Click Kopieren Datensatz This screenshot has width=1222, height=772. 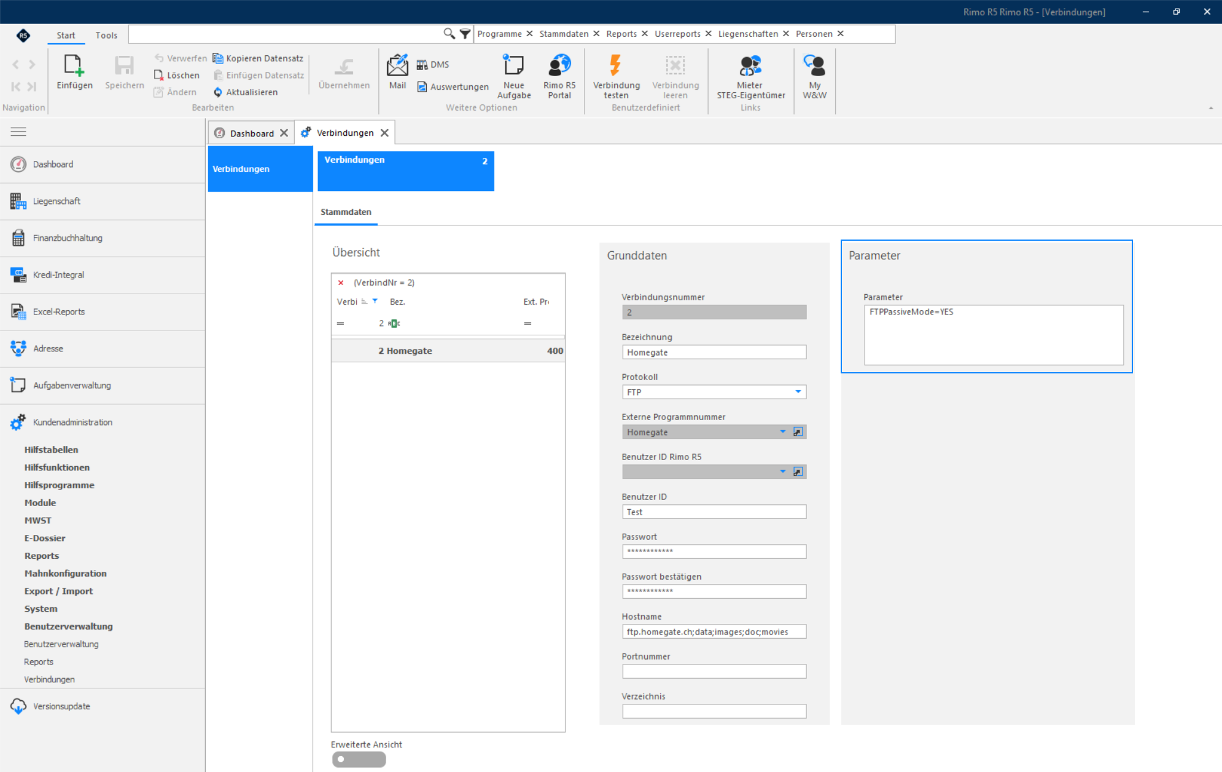(259, 58)
